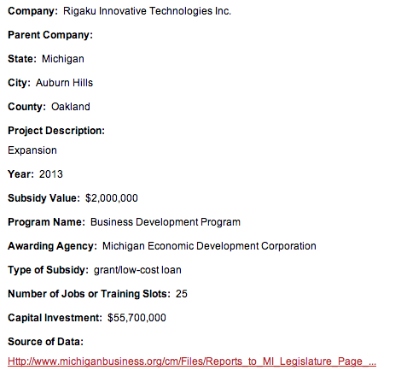
Task: Click the State value Michigan
Action: 63,59
